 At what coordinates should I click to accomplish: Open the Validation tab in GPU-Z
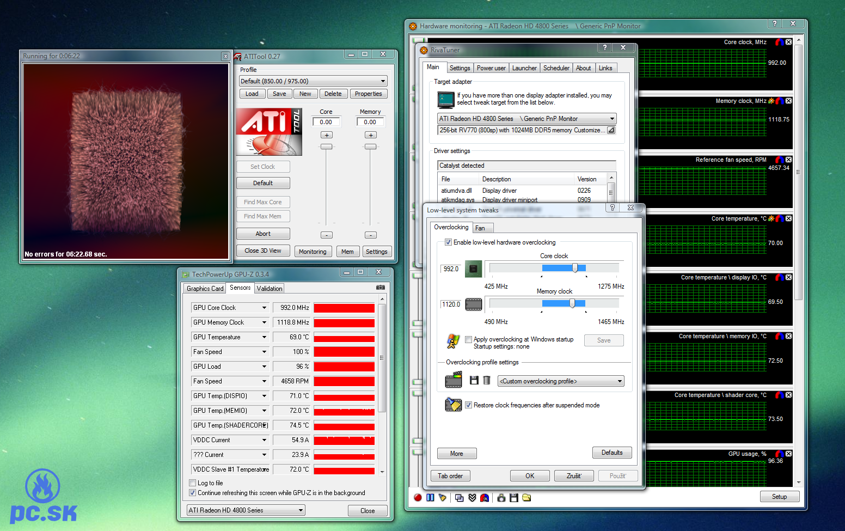click(x=270, y=289)
